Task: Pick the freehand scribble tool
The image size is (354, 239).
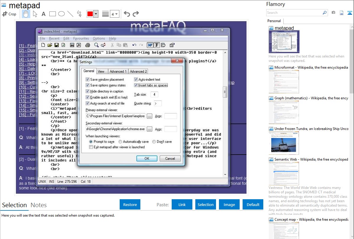Action: [x=79, y=14]
